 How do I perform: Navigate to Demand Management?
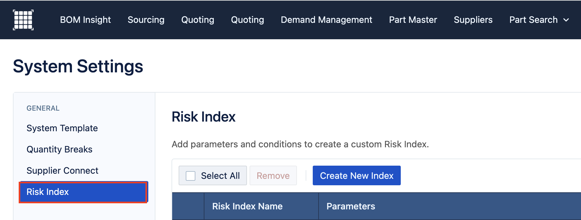pos(327,20)
